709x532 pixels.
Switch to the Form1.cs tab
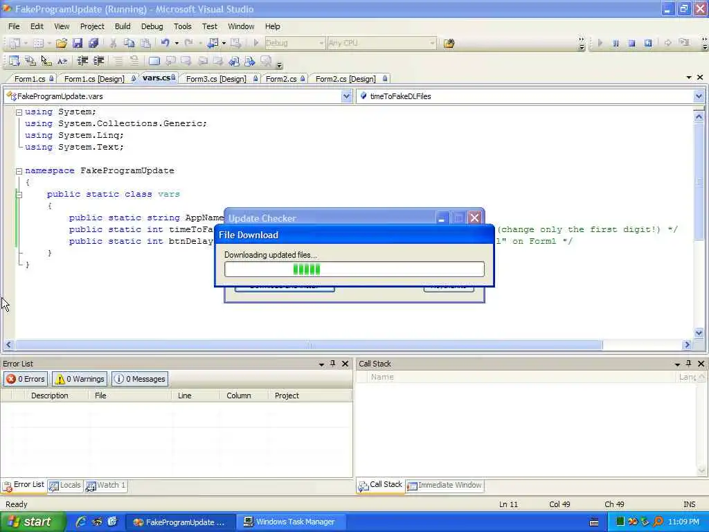tap(30, 79)
